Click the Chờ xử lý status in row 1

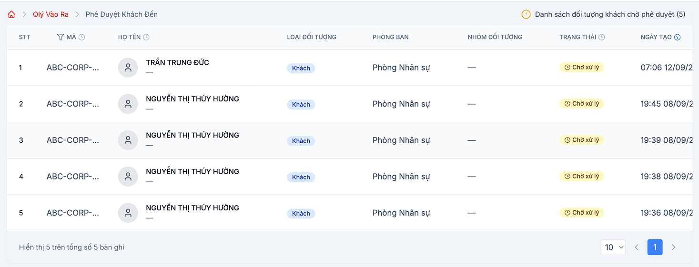tap(581, 68)
